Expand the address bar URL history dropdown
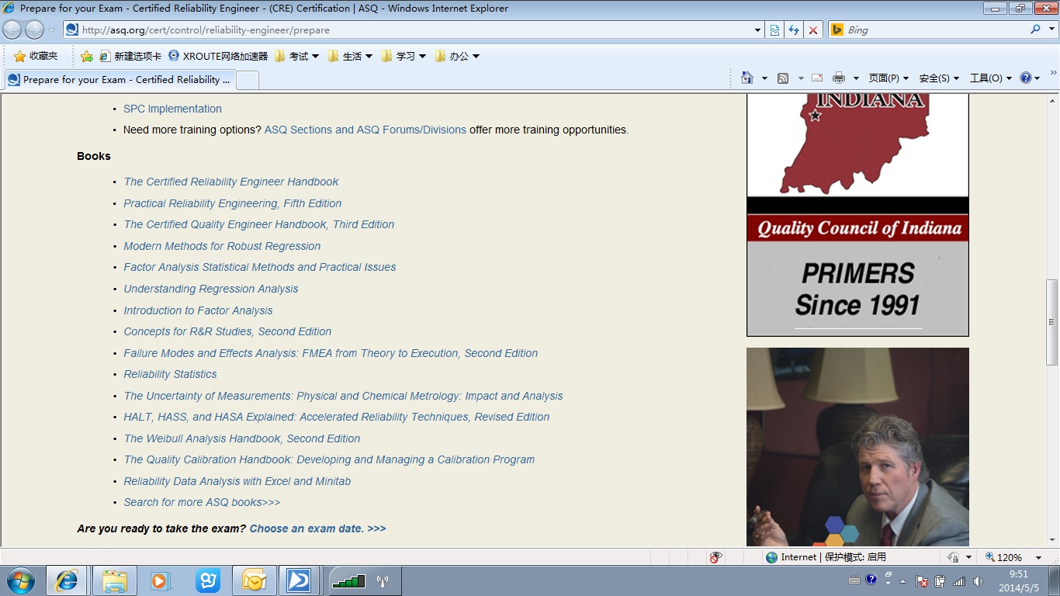This screenshot has width=1060, height=596. (x=758, y=30)
